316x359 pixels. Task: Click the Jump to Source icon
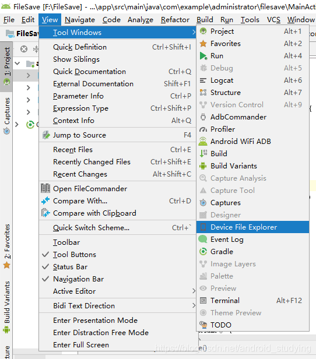(46, 135)
